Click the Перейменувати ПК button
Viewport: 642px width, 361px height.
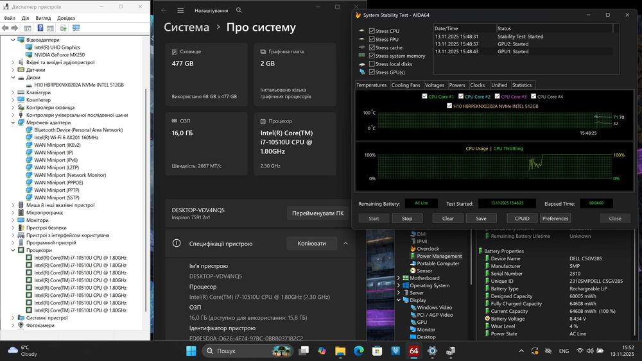[x=317, y=214]
